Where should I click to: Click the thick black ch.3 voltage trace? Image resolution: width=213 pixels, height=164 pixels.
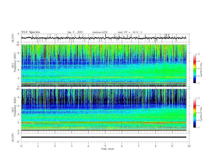click(x=104, y=137)
